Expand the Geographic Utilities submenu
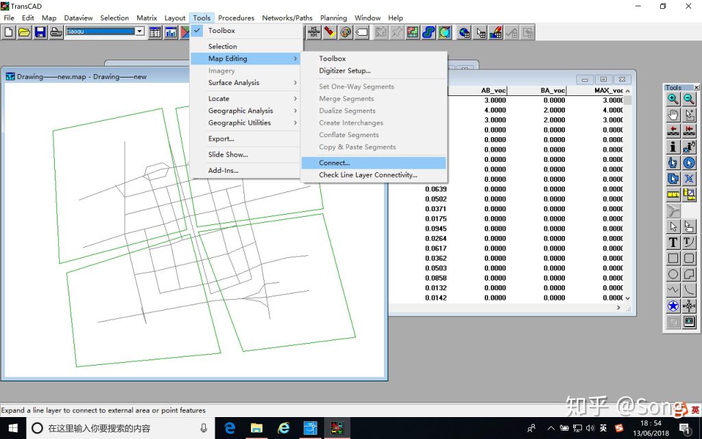Viewport: 702px width, 439px height. [x=245, y=123]
